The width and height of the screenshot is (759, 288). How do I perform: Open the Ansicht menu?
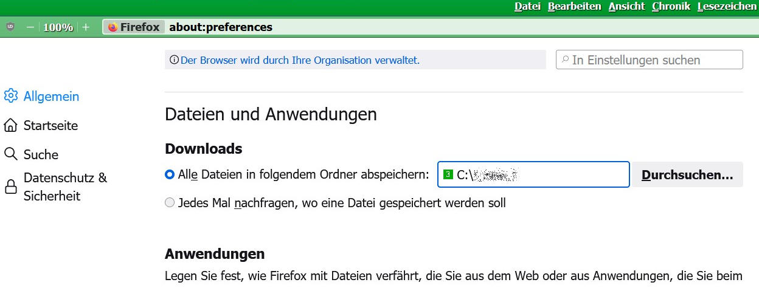626,7
